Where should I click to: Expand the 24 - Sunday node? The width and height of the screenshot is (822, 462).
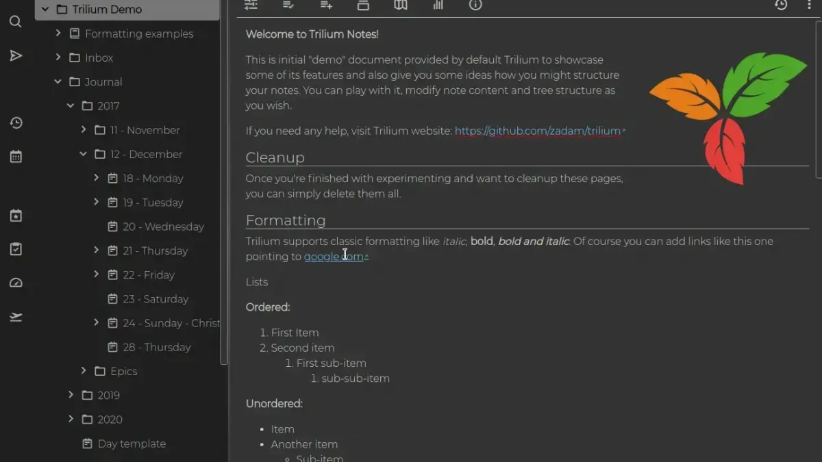pyautogui.click(x=97, y=322)
